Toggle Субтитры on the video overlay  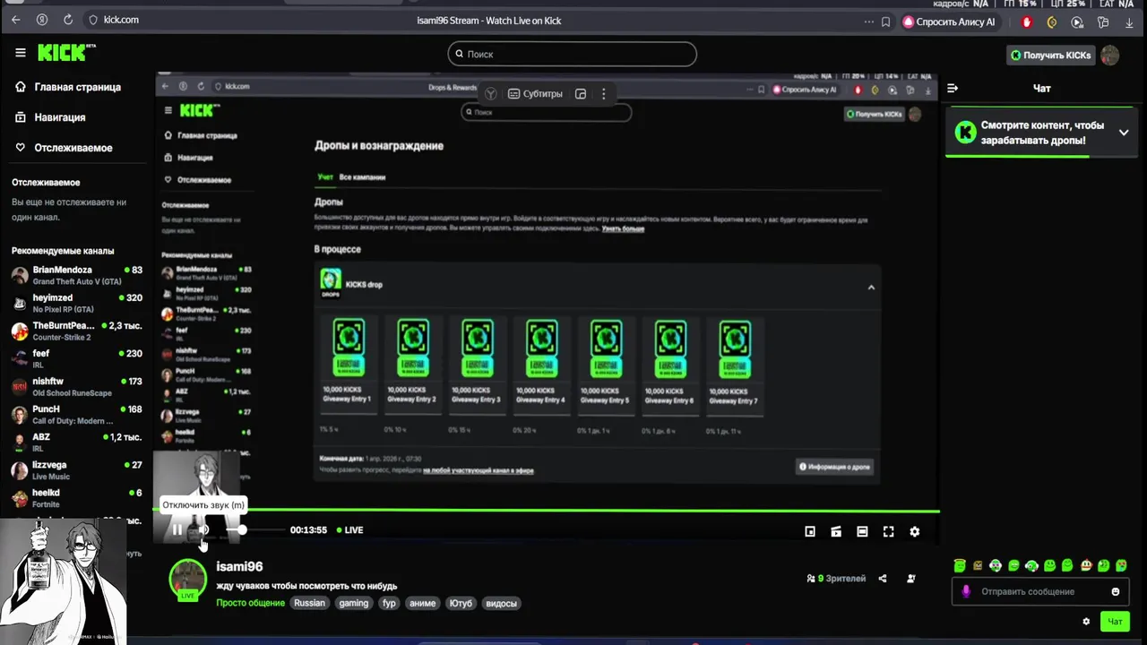coord(535,94)
